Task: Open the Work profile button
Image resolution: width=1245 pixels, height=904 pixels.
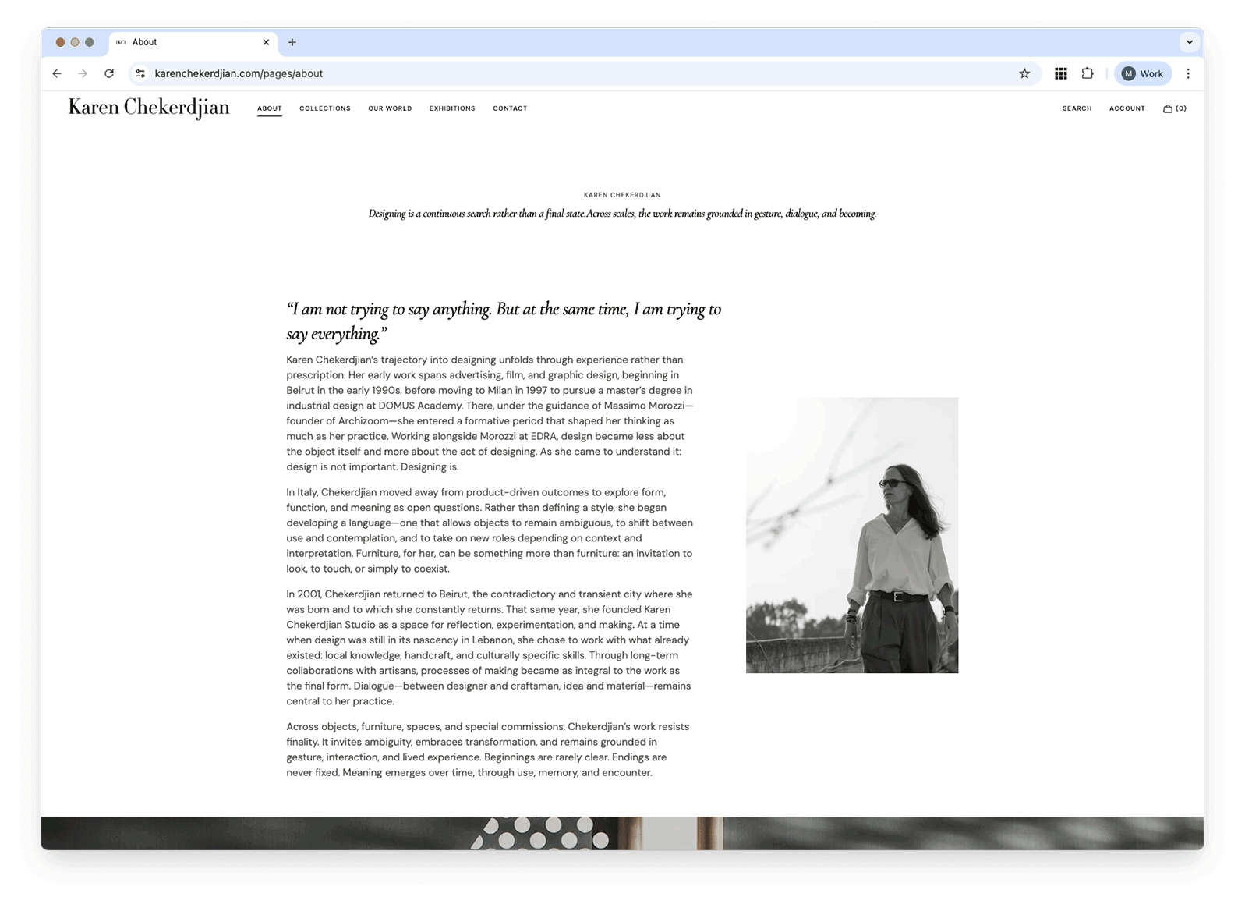Action: (x=1142, y=73)
